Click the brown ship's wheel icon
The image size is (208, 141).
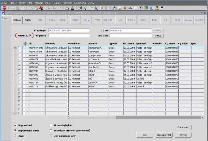click(x=125, y=8)
